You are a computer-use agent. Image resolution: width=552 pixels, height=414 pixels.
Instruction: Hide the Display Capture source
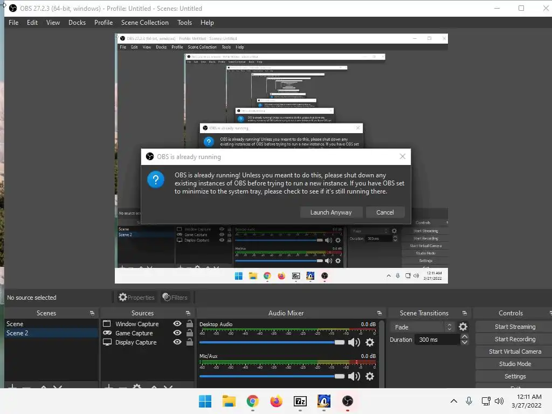click(177, 342)
